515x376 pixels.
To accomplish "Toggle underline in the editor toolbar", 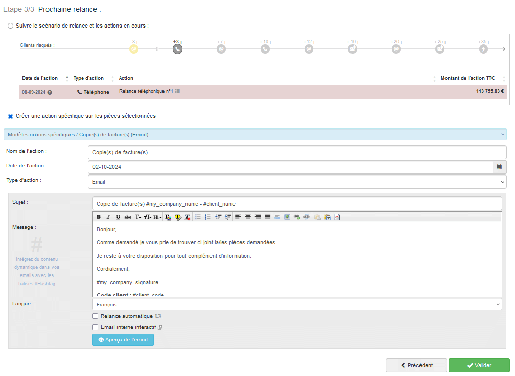I will [118, 217].
